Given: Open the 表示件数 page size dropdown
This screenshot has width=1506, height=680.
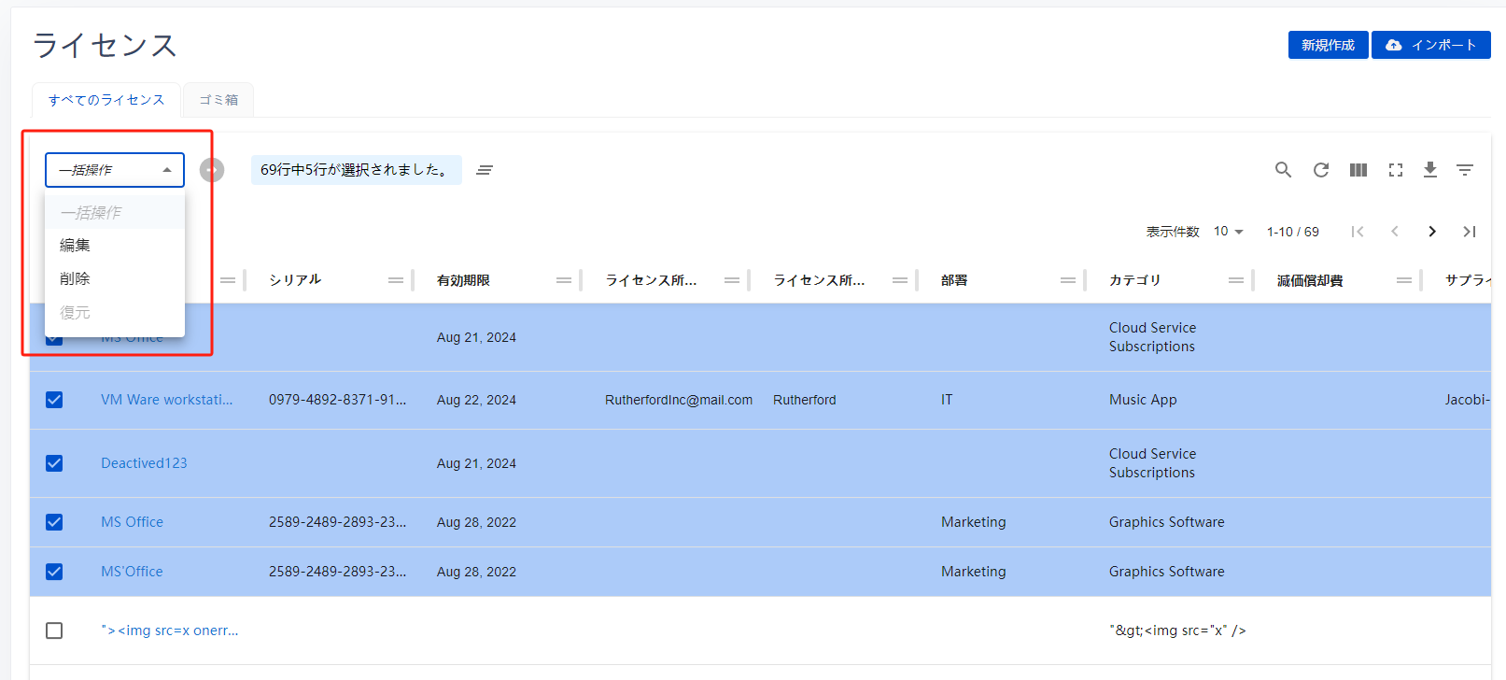Looking at the screenshot, I should click(1228, 232).
